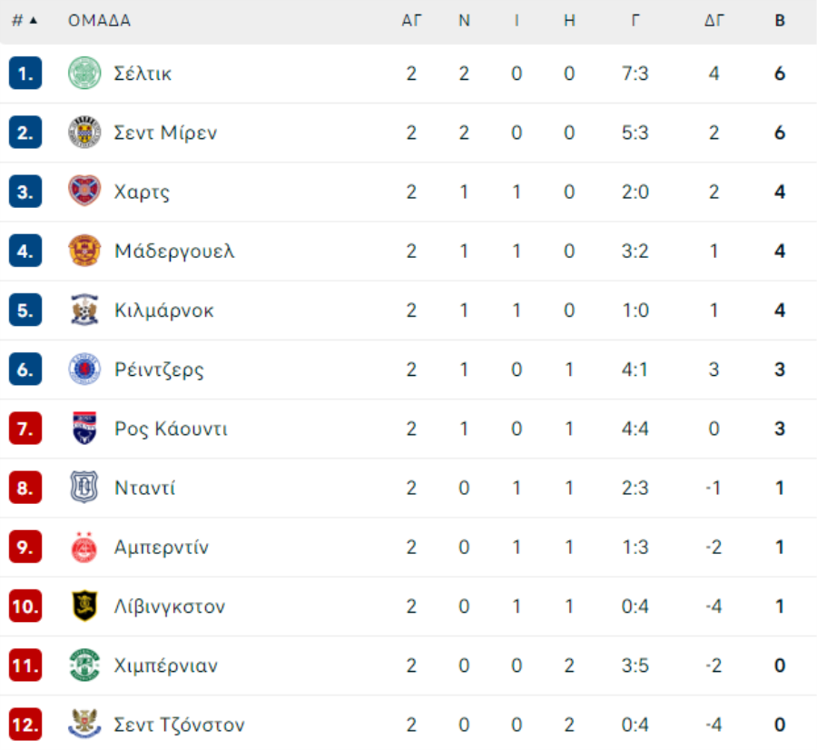Click the Ντάντι team name

point(145,488)
